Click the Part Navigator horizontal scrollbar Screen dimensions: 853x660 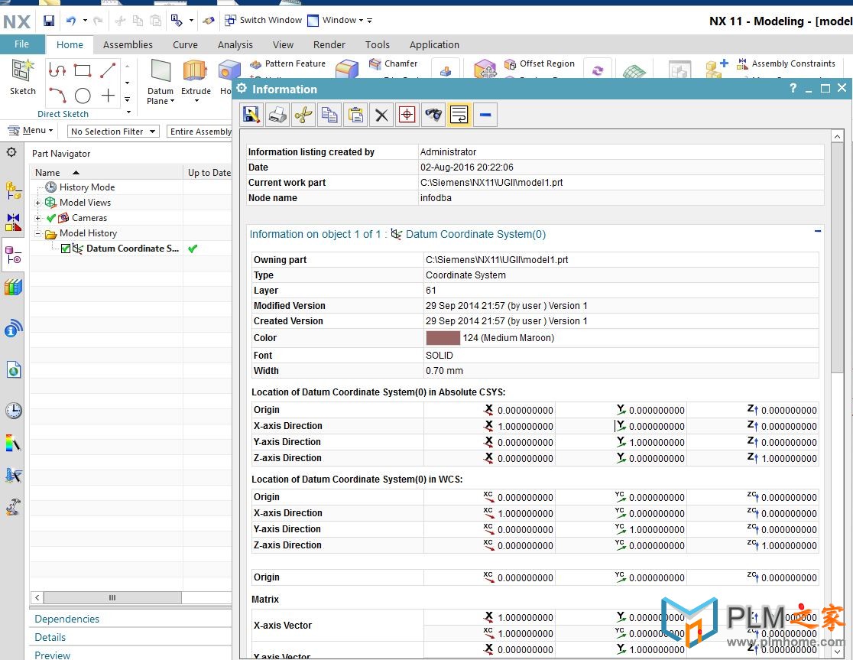112,597
